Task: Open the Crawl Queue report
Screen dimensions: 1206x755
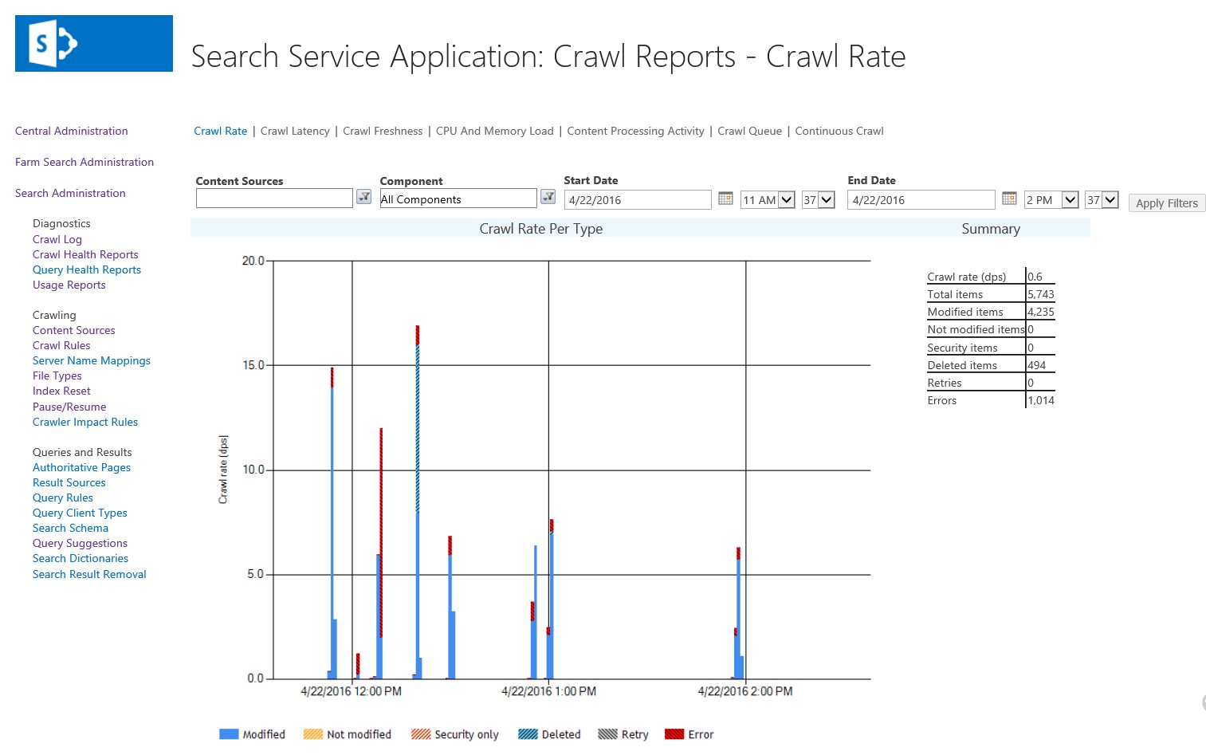Action: [x=750, y=132]
